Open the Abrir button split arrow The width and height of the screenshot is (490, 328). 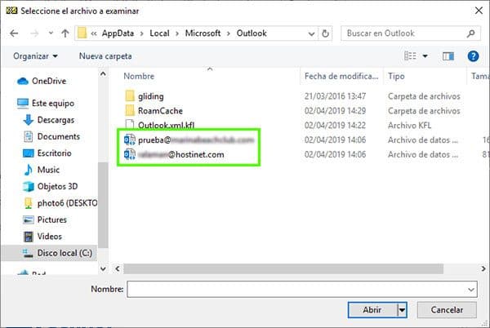[x=402, y=310]
